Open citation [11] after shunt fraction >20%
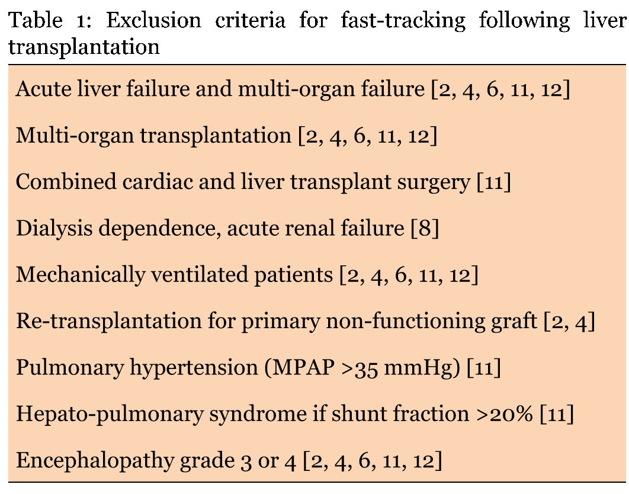This screenshot has width=629, height=494. [x=557, y=414]
